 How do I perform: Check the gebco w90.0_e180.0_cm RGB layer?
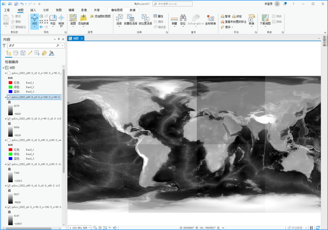(9, 140)
